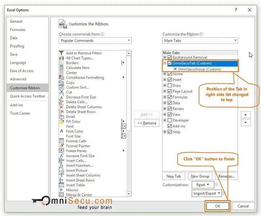Click the << Remove button

[x=147, y=123]
